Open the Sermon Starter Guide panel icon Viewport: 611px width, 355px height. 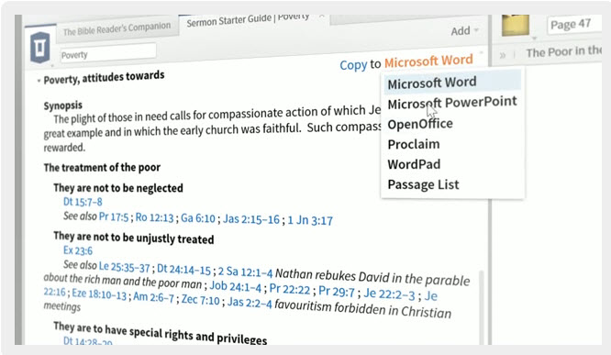pos(40,48)
